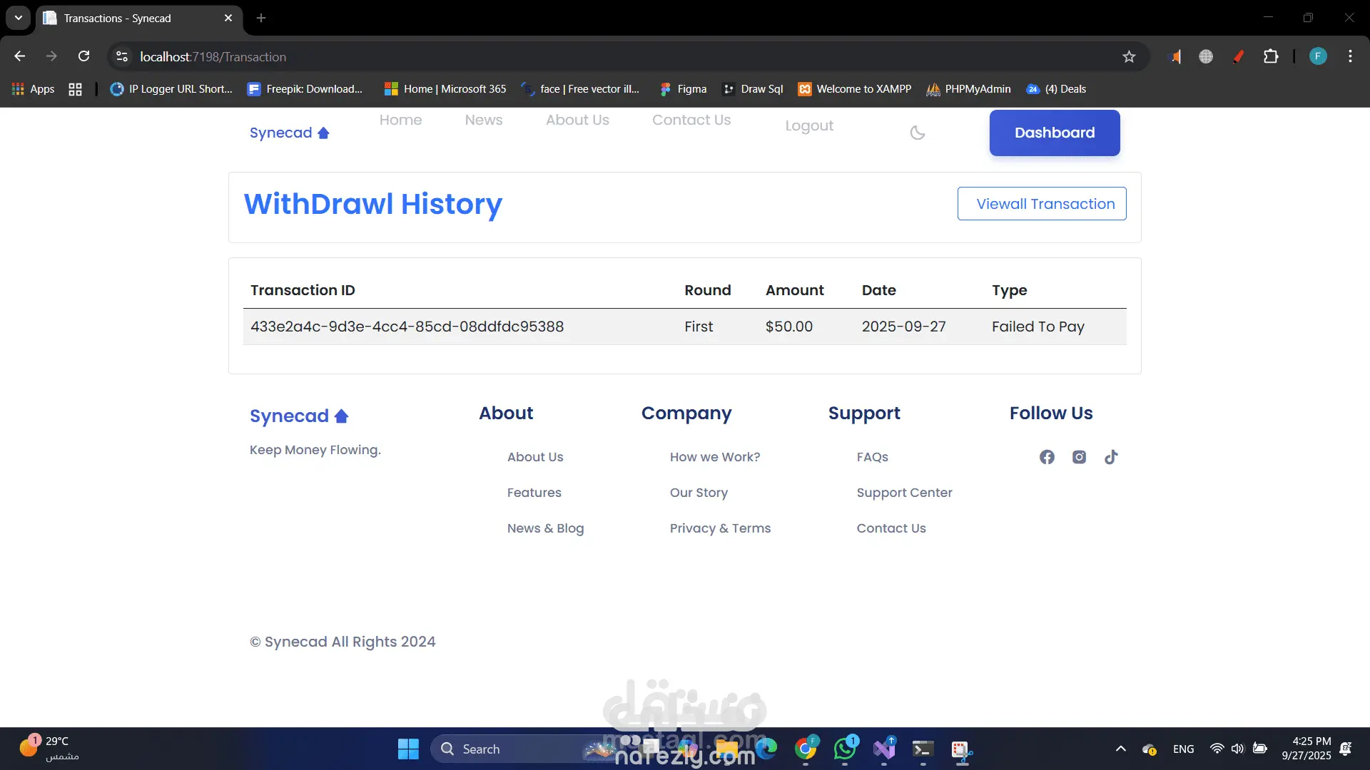1370x770 pixels.
Task: Open Facebook icon under Follow Us
Action: click(1047, 457)
